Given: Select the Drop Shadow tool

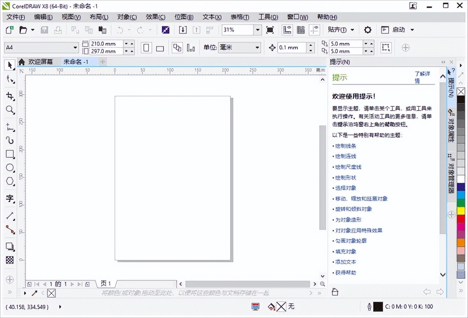Looking at the screenshot, I should click(x=10, y=246).
